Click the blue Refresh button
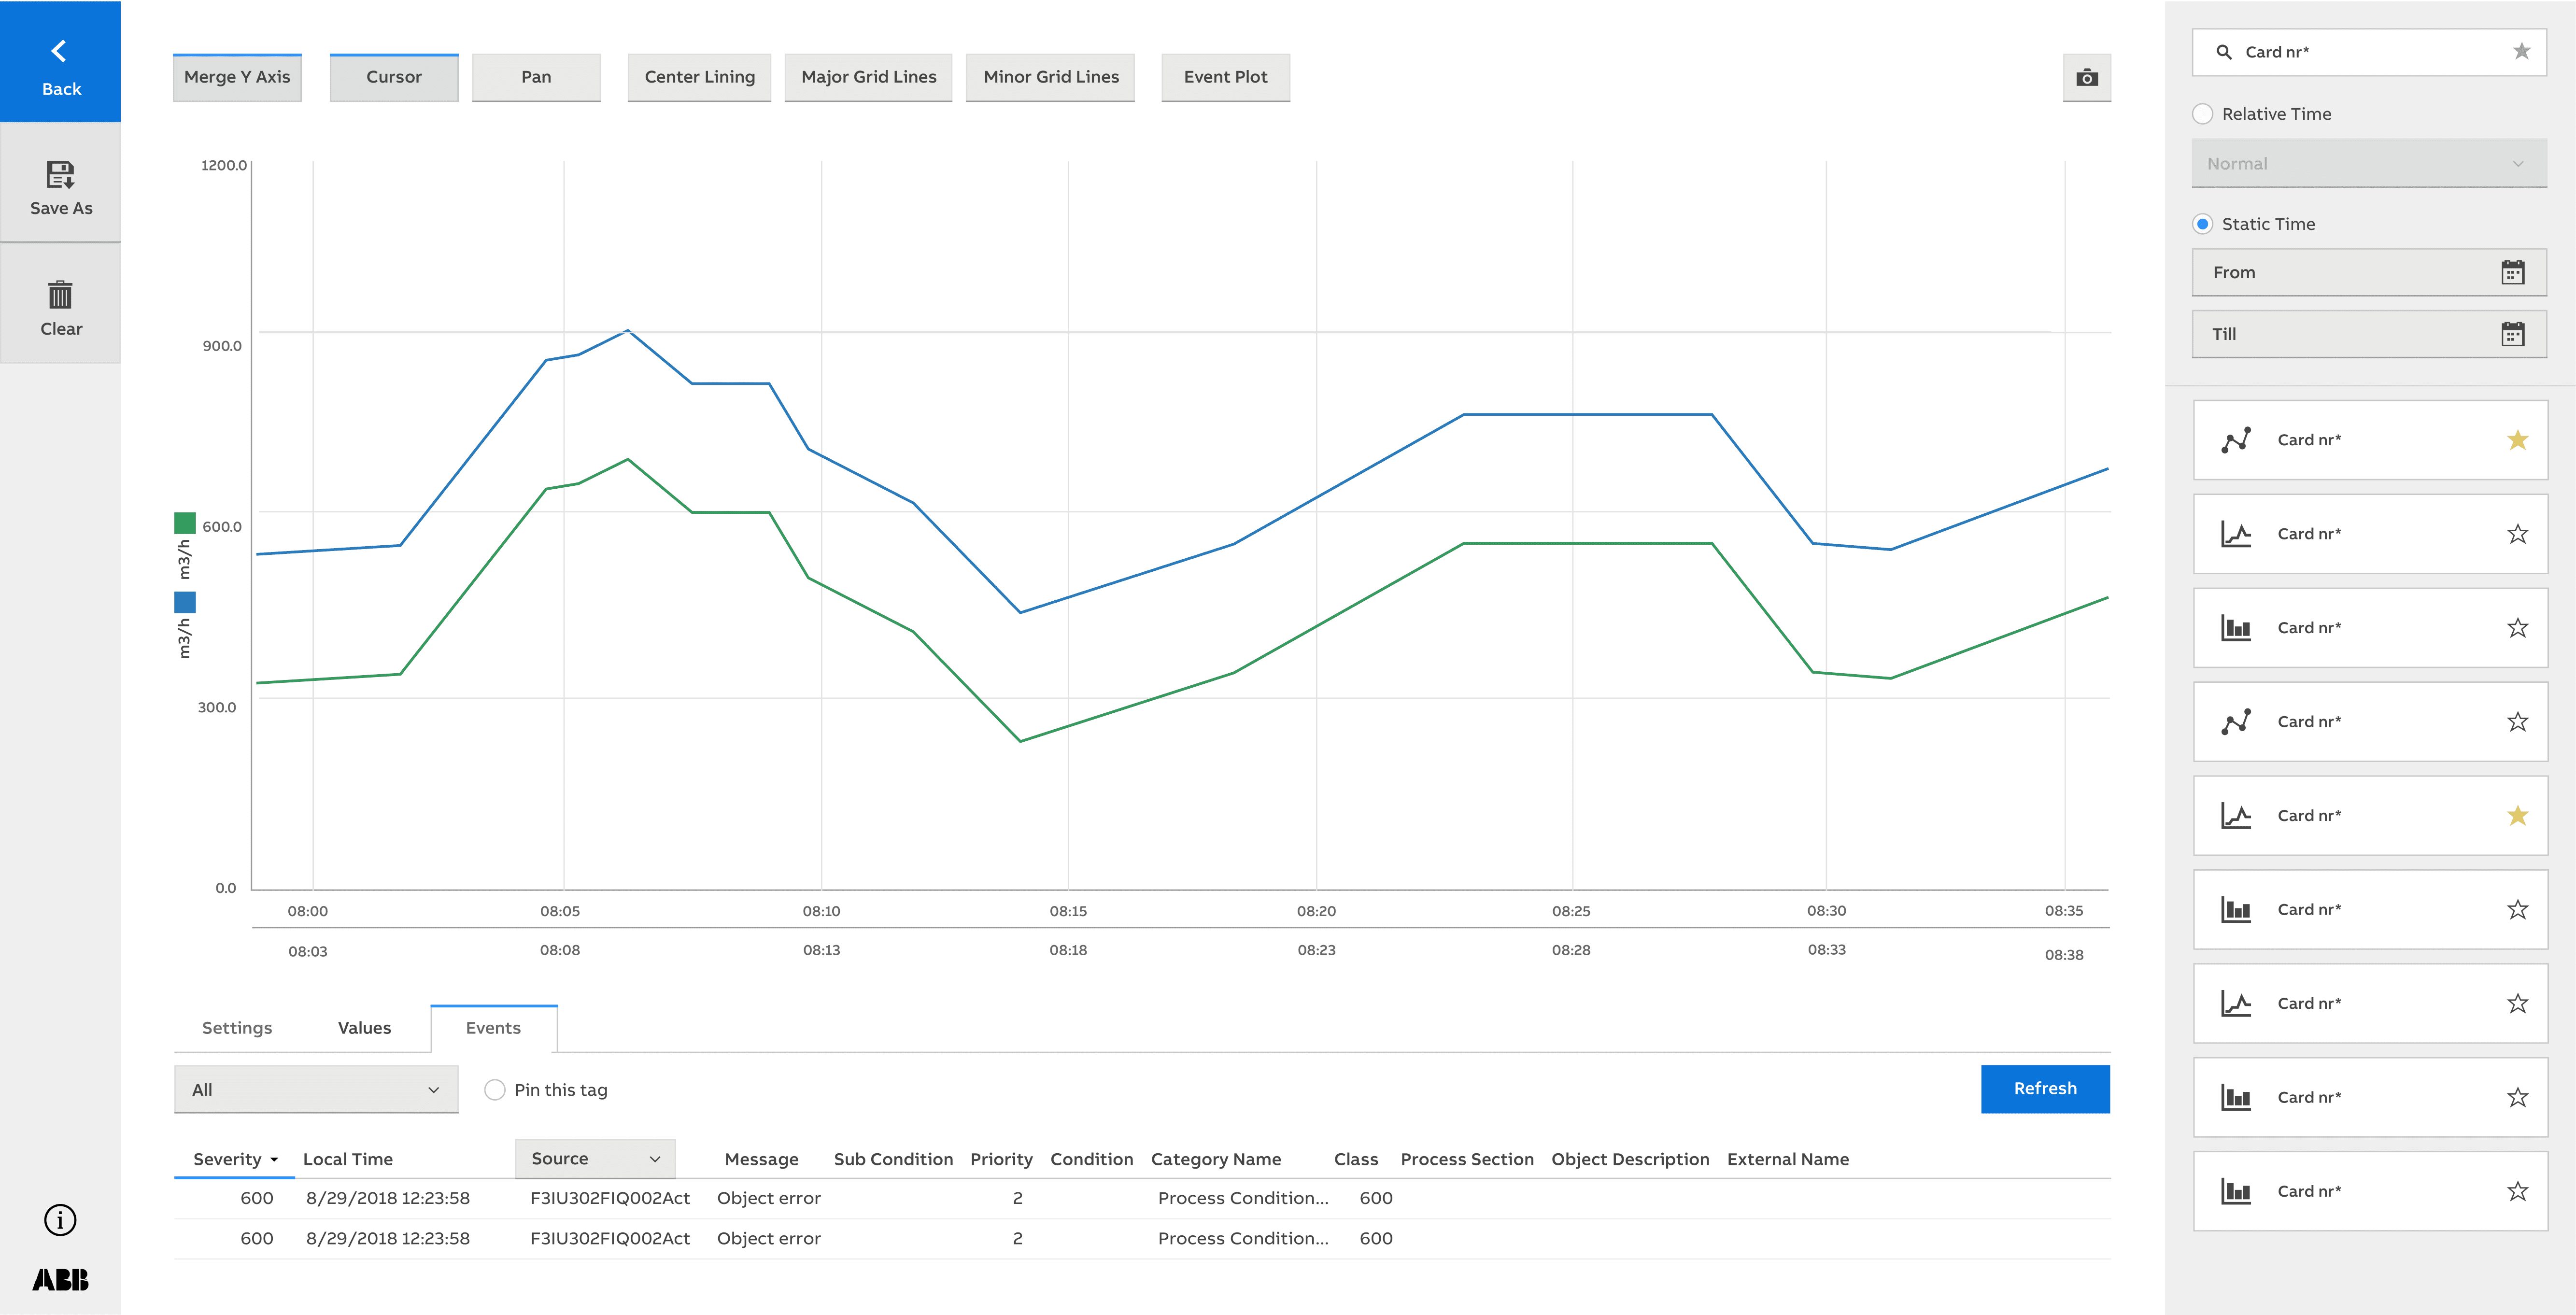 pyautogui.click(x=2044, y=1089)
